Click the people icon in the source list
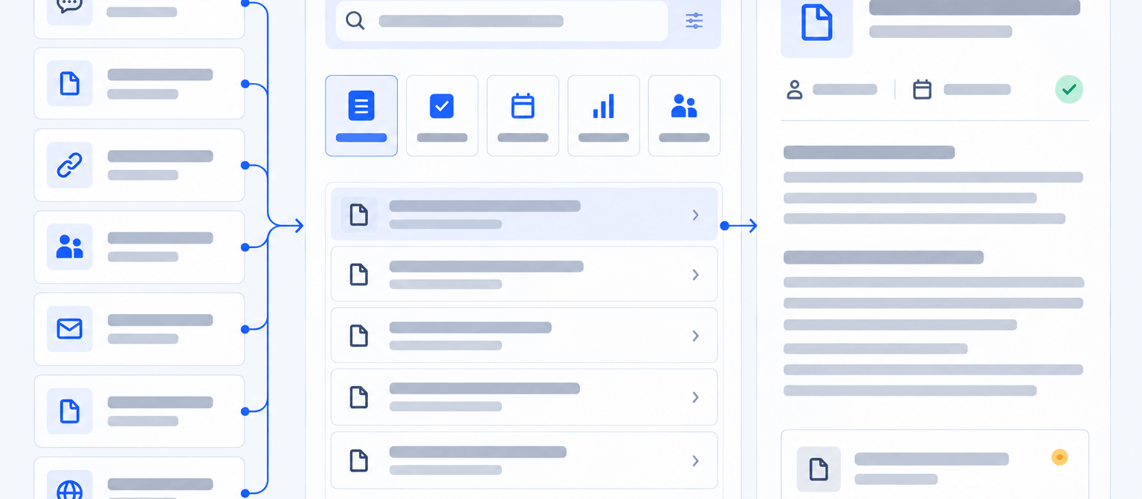The height and width of the screenshot is (499, 1142). [70, 247]
